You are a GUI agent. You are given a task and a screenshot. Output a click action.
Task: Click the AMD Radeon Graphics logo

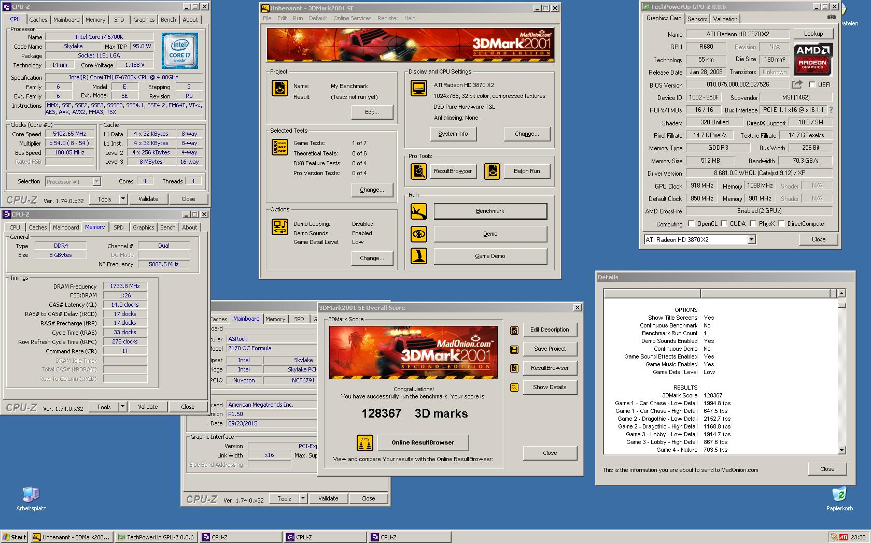[x=813, y=59]
